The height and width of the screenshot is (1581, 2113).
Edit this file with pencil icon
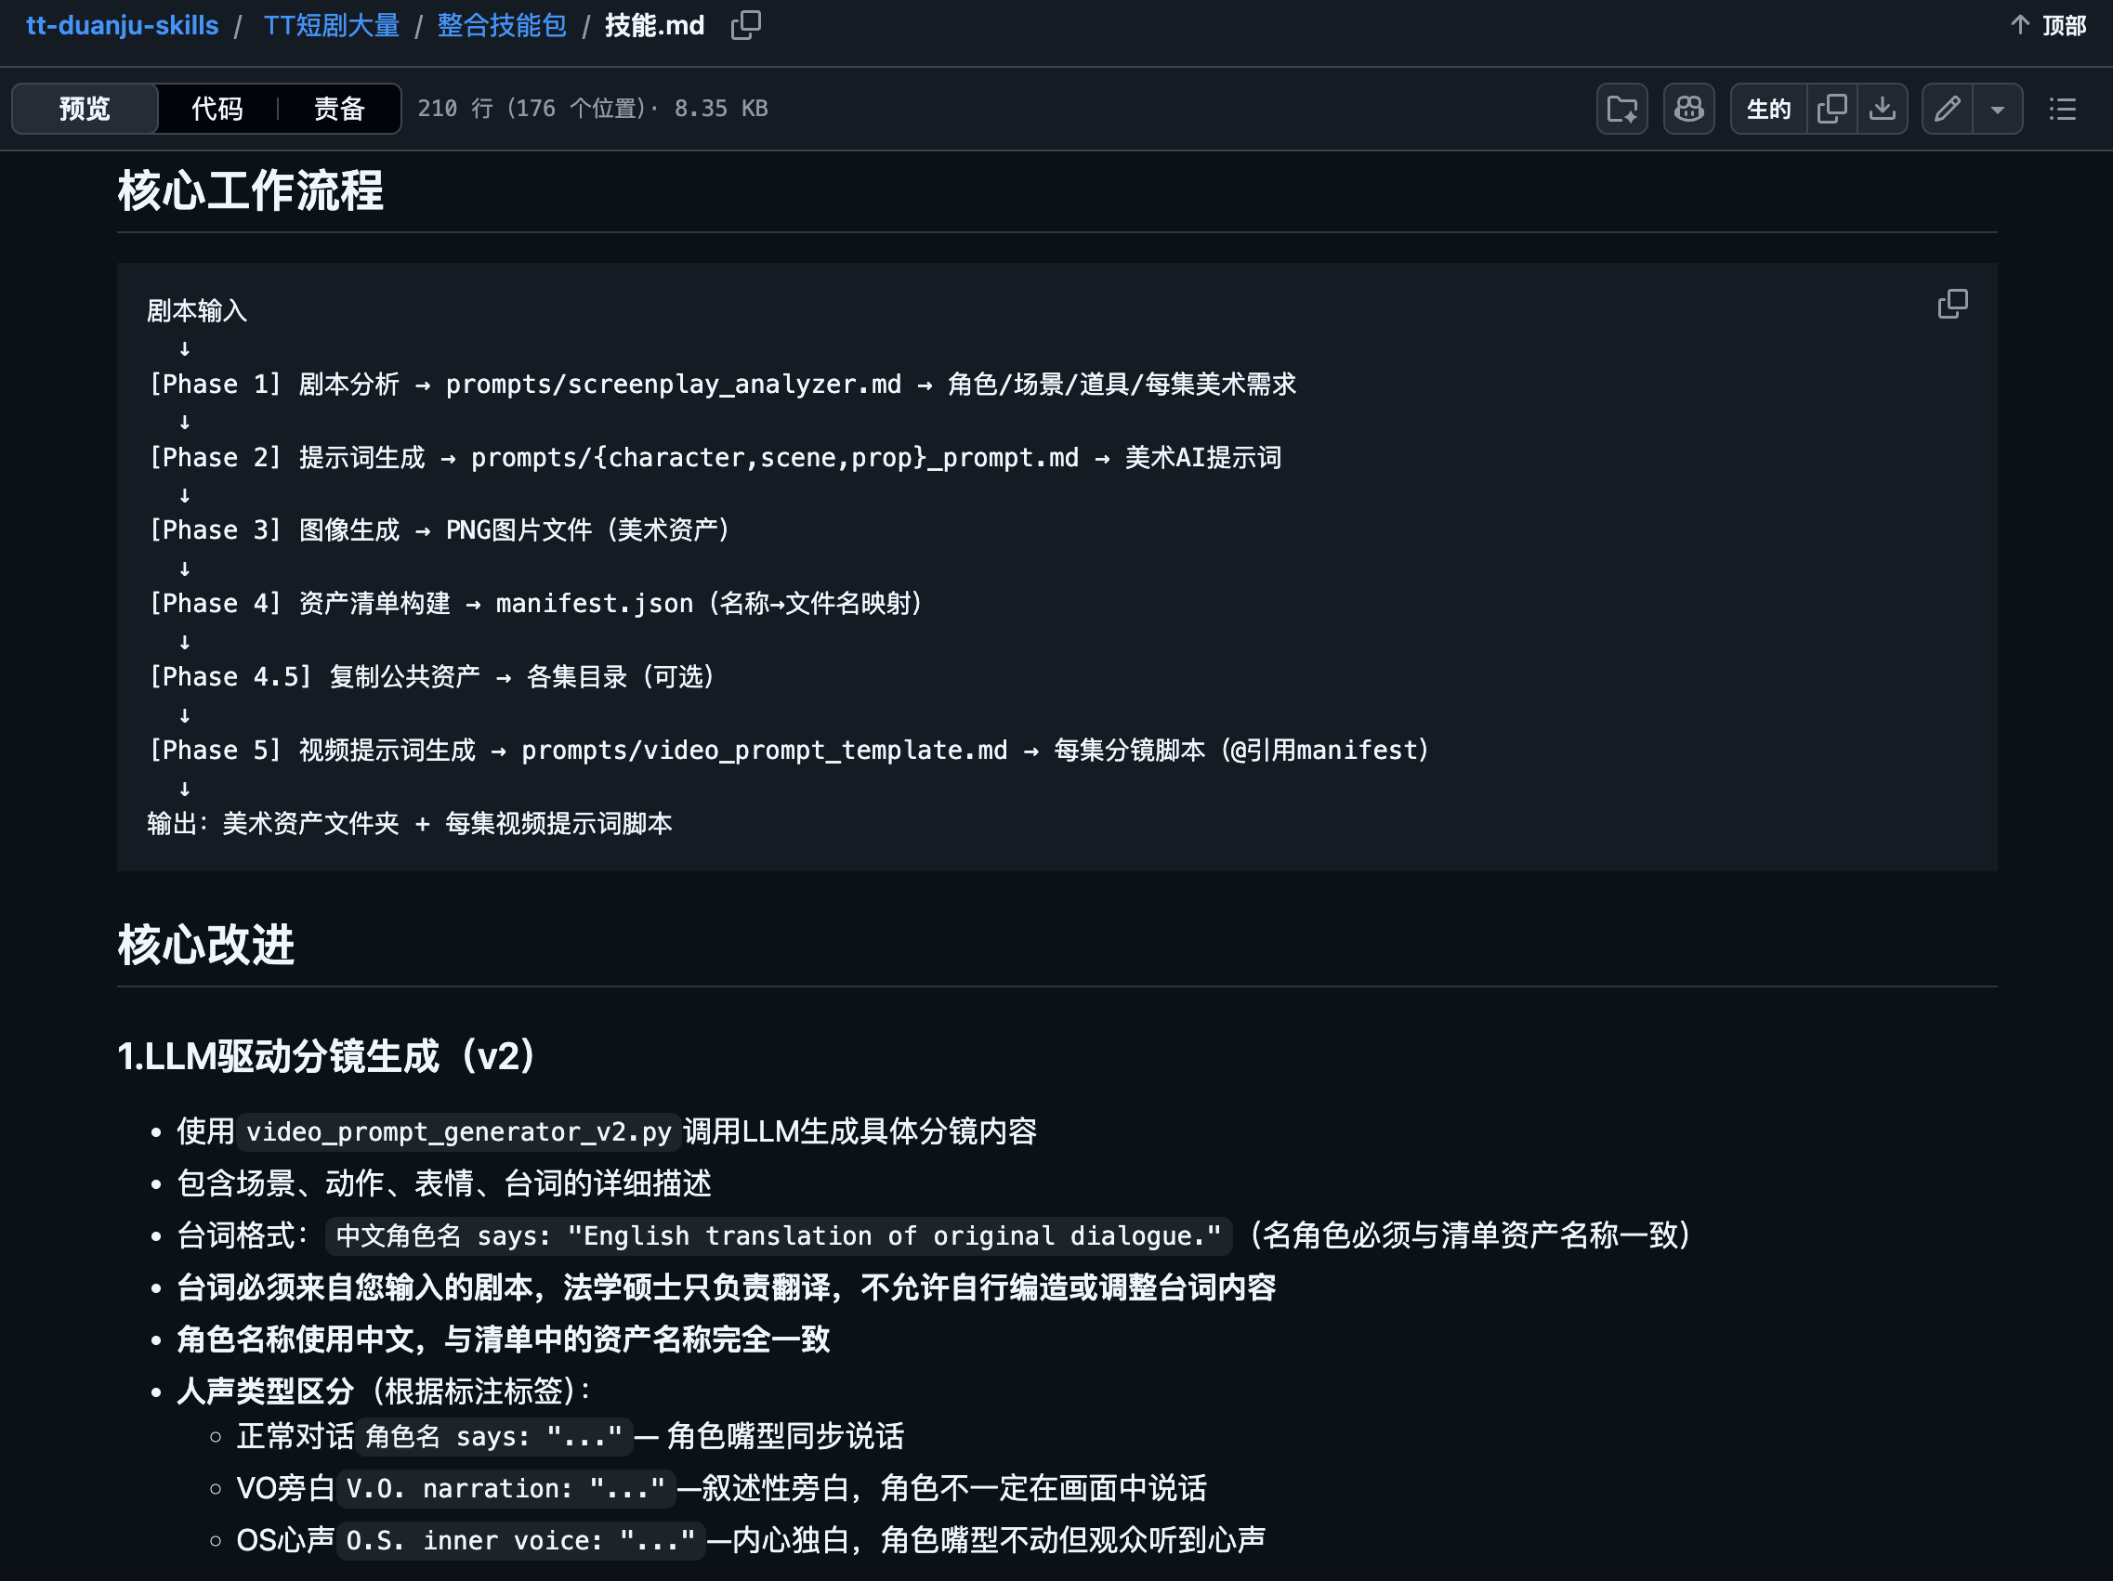(1948, 109)
